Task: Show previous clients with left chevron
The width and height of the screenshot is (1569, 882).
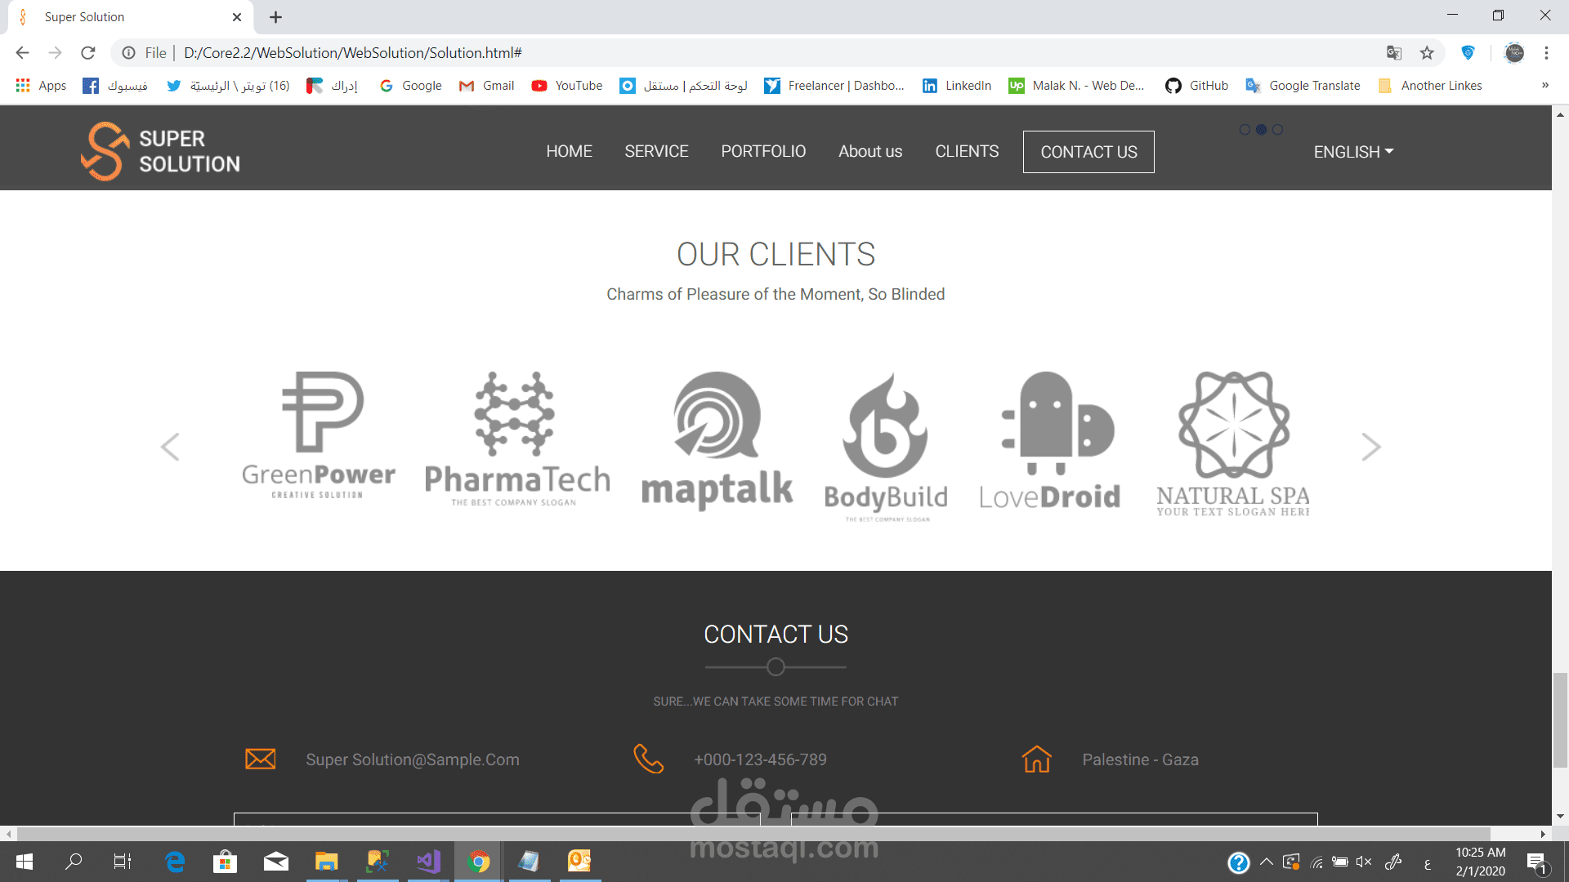Action: pos(170,447)
